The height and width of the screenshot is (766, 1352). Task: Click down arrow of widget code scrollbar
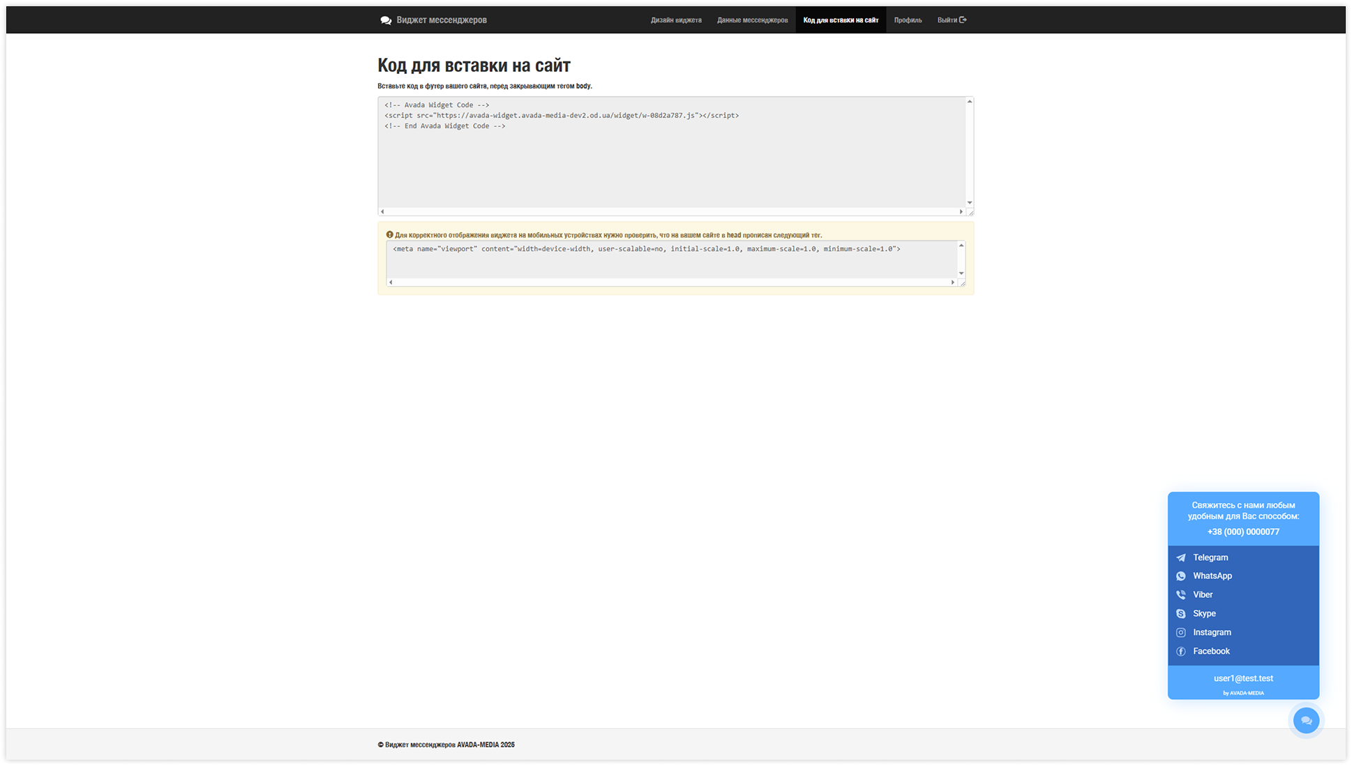[x=969, y=202]
